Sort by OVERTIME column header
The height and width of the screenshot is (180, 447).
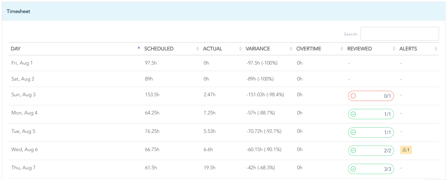pos(309,49)
